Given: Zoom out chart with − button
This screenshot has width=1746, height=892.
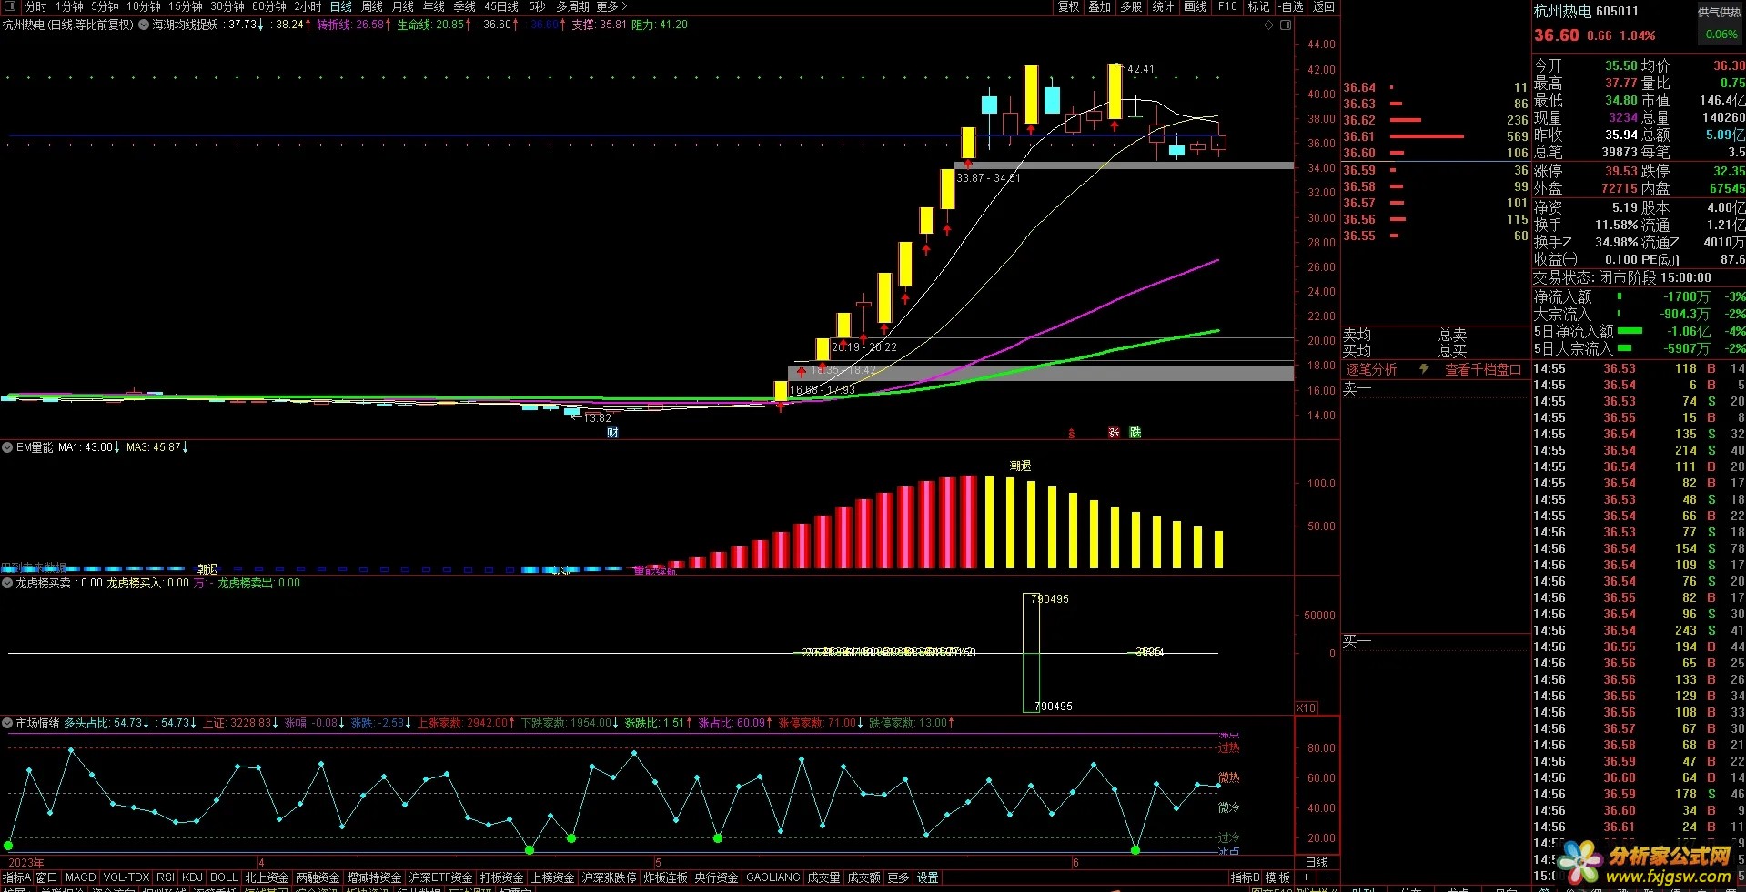Looking at the screenshot, I should 1327,877.
